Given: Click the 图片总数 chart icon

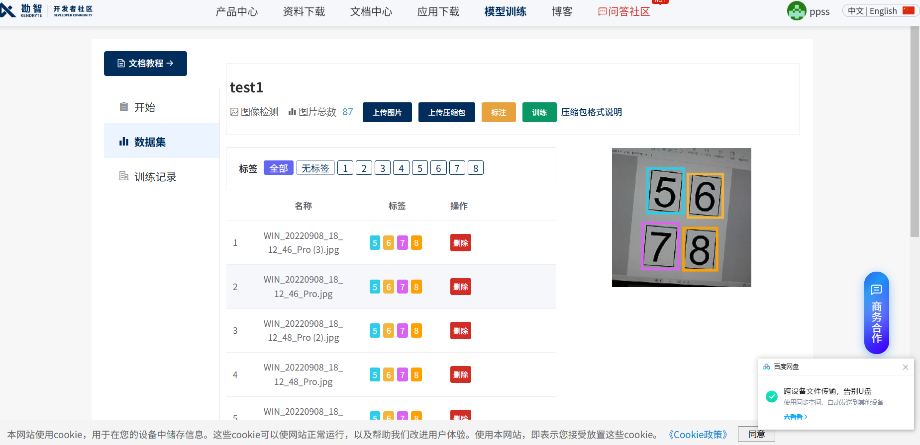Looking at the screenshot, I should [x=292, y=112].
